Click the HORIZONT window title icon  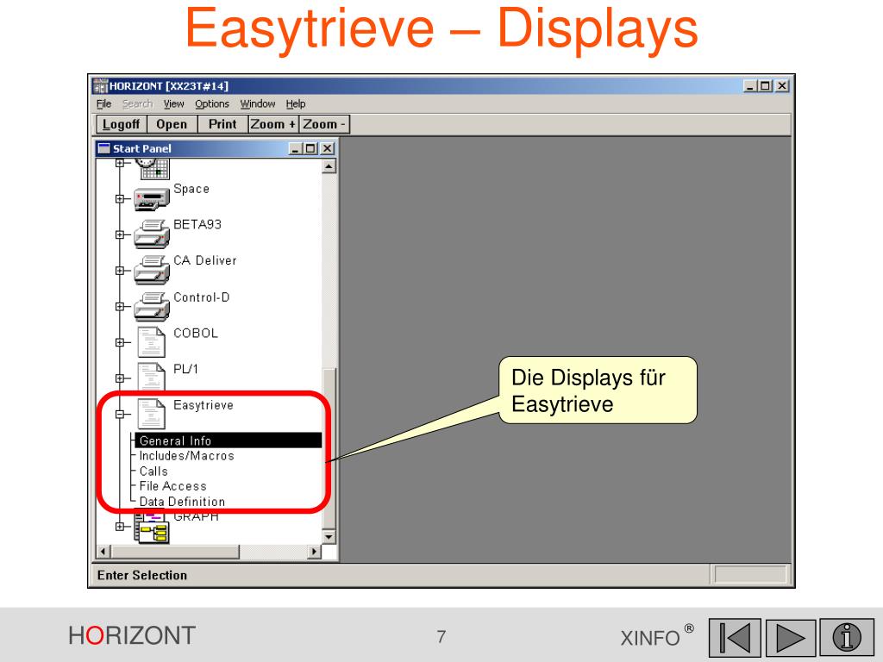click(x=100, y=86)
